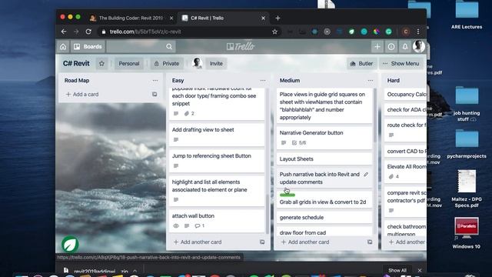Open Jump to referencing sheet Button card
The image size is (492, 277).
(217, 161)
